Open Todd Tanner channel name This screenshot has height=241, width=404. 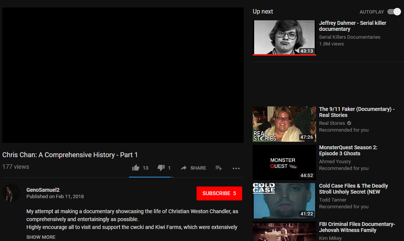333,200
